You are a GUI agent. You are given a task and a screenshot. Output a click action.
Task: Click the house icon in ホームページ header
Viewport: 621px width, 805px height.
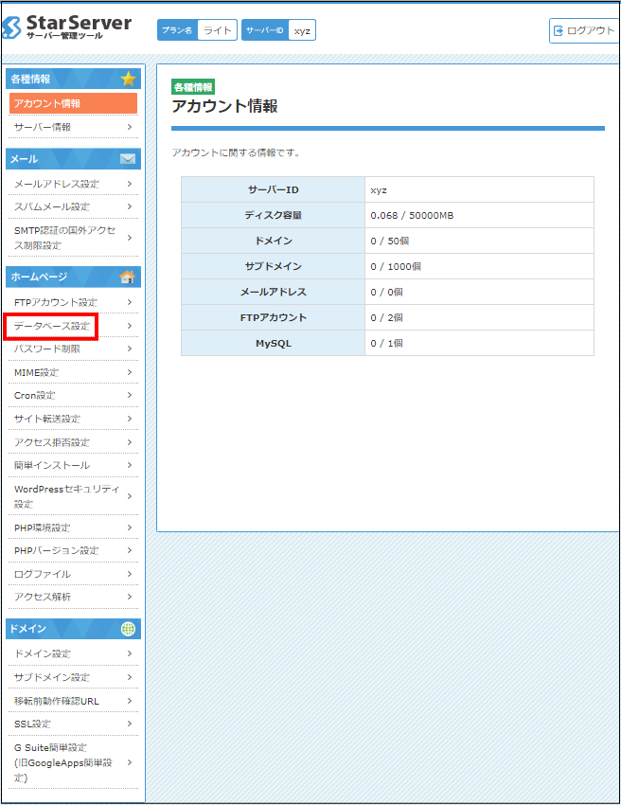pyautogui.click(x=127, y=277)
